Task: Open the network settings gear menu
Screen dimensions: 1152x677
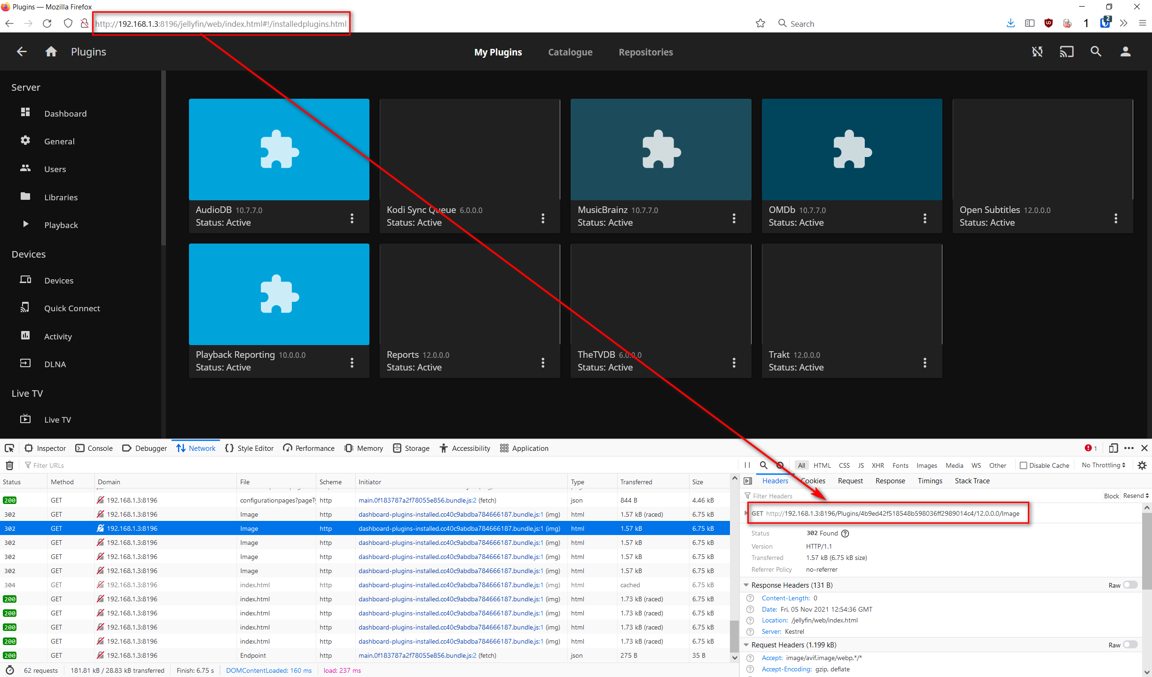Action: [x=1142, y=465]
